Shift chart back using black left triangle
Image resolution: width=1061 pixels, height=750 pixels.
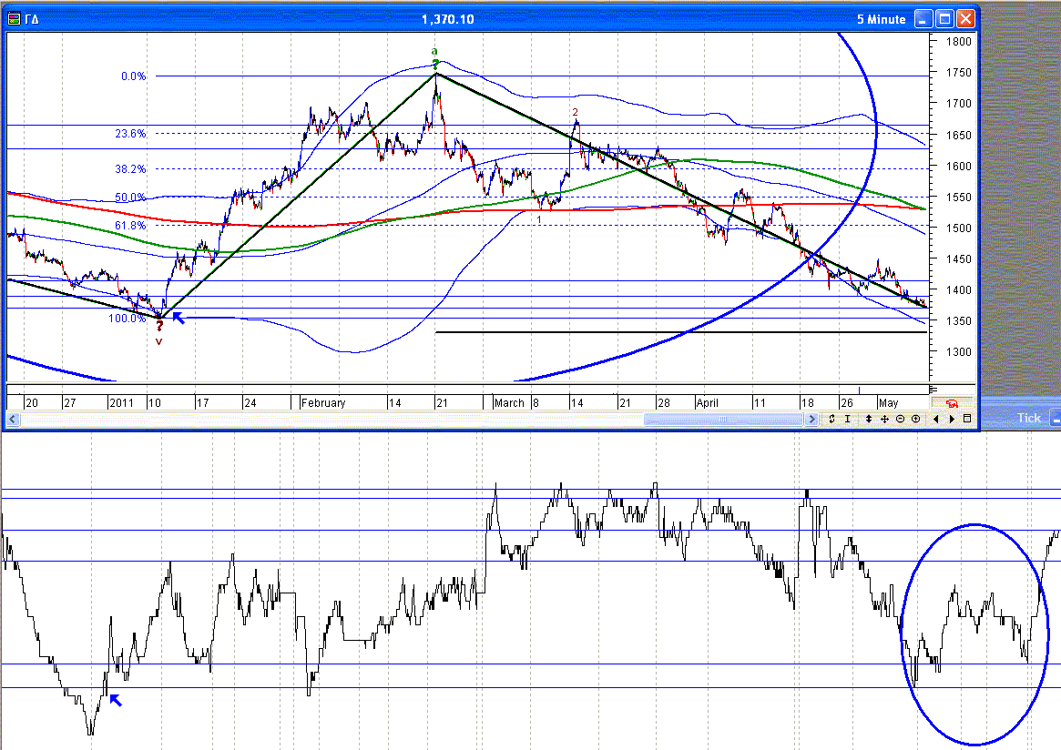[x=936, y=419]
